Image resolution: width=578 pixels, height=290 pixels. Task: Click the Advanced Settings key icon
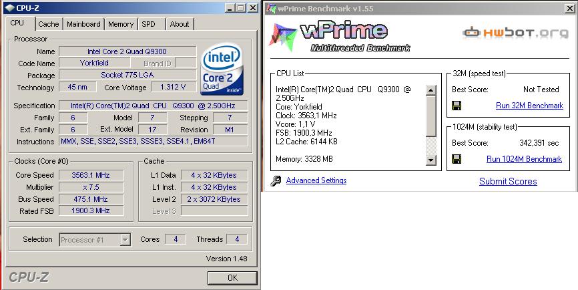(x=276, y=181)
